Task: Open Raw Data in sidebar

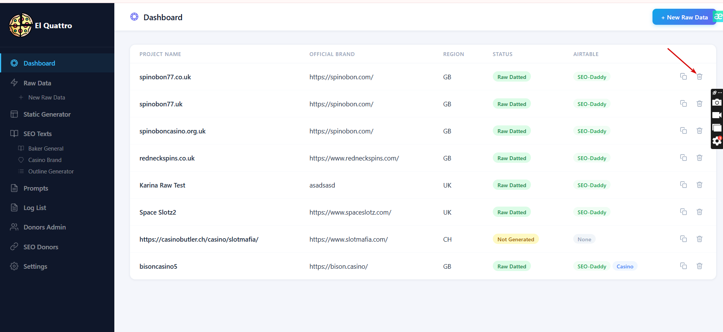Action: (x=37, y=83)
